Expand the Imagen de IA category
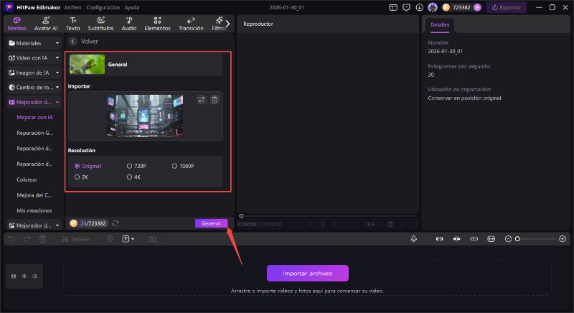 (34, 73)
